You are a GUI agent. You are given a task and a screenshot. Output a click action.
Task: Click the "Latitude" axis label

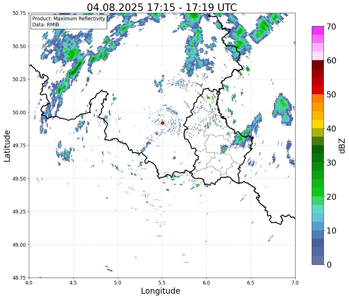tap(7, 146)
